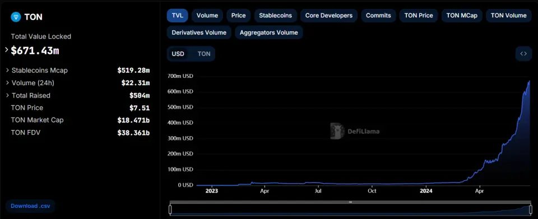Click the $504m total raised value
Screen dimensions: 538x219
click(x=140, y=95)
